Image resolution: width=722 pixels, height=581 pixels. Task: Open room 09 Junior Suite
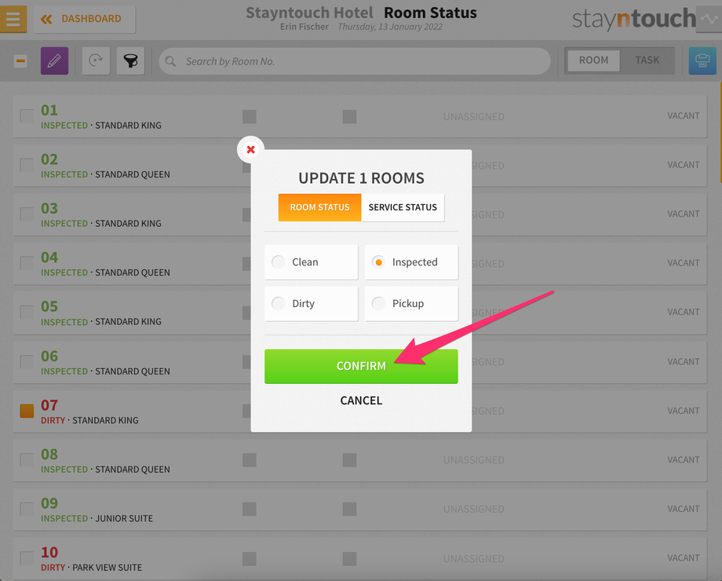coord(360,510)
